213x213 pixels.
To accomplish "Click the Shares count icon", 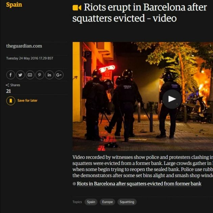I will tap(7, 85).
